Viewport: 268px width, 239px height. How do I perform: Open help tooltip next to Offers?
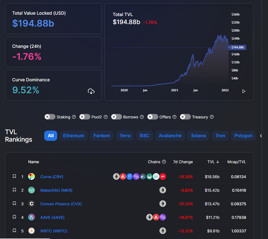[174, 117]
